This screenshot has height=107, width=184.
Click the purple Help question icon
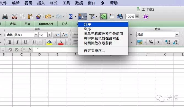coord(146,16)
